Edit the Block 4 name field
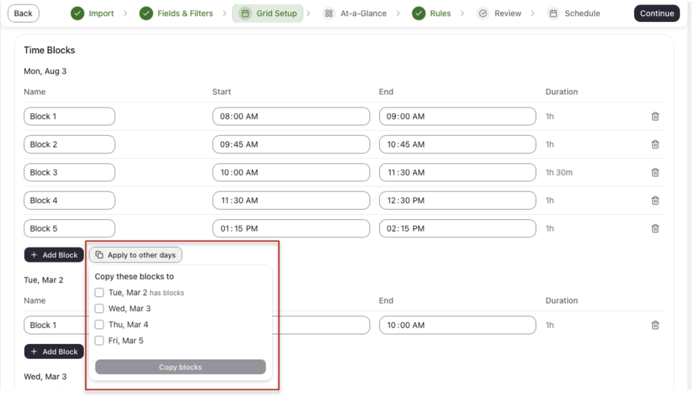 point(69,200)
